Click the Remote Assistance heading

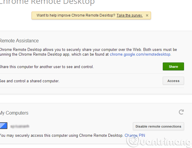[19, 41]
